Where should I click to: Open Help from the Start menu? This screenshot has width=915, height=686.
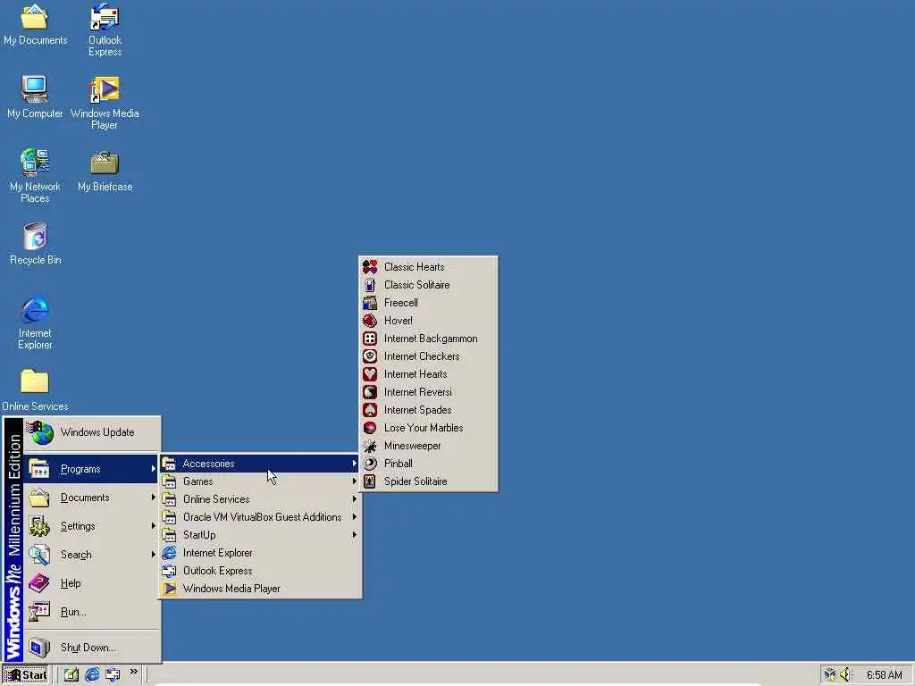pos(92,583)
